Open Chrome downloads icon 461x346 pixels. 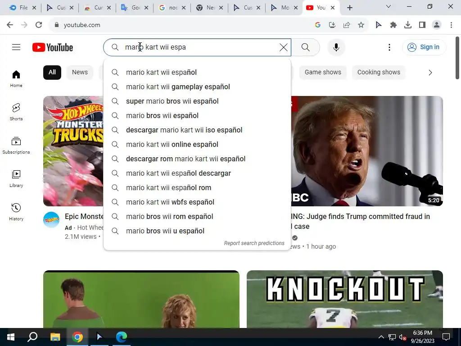coord(408,25)
